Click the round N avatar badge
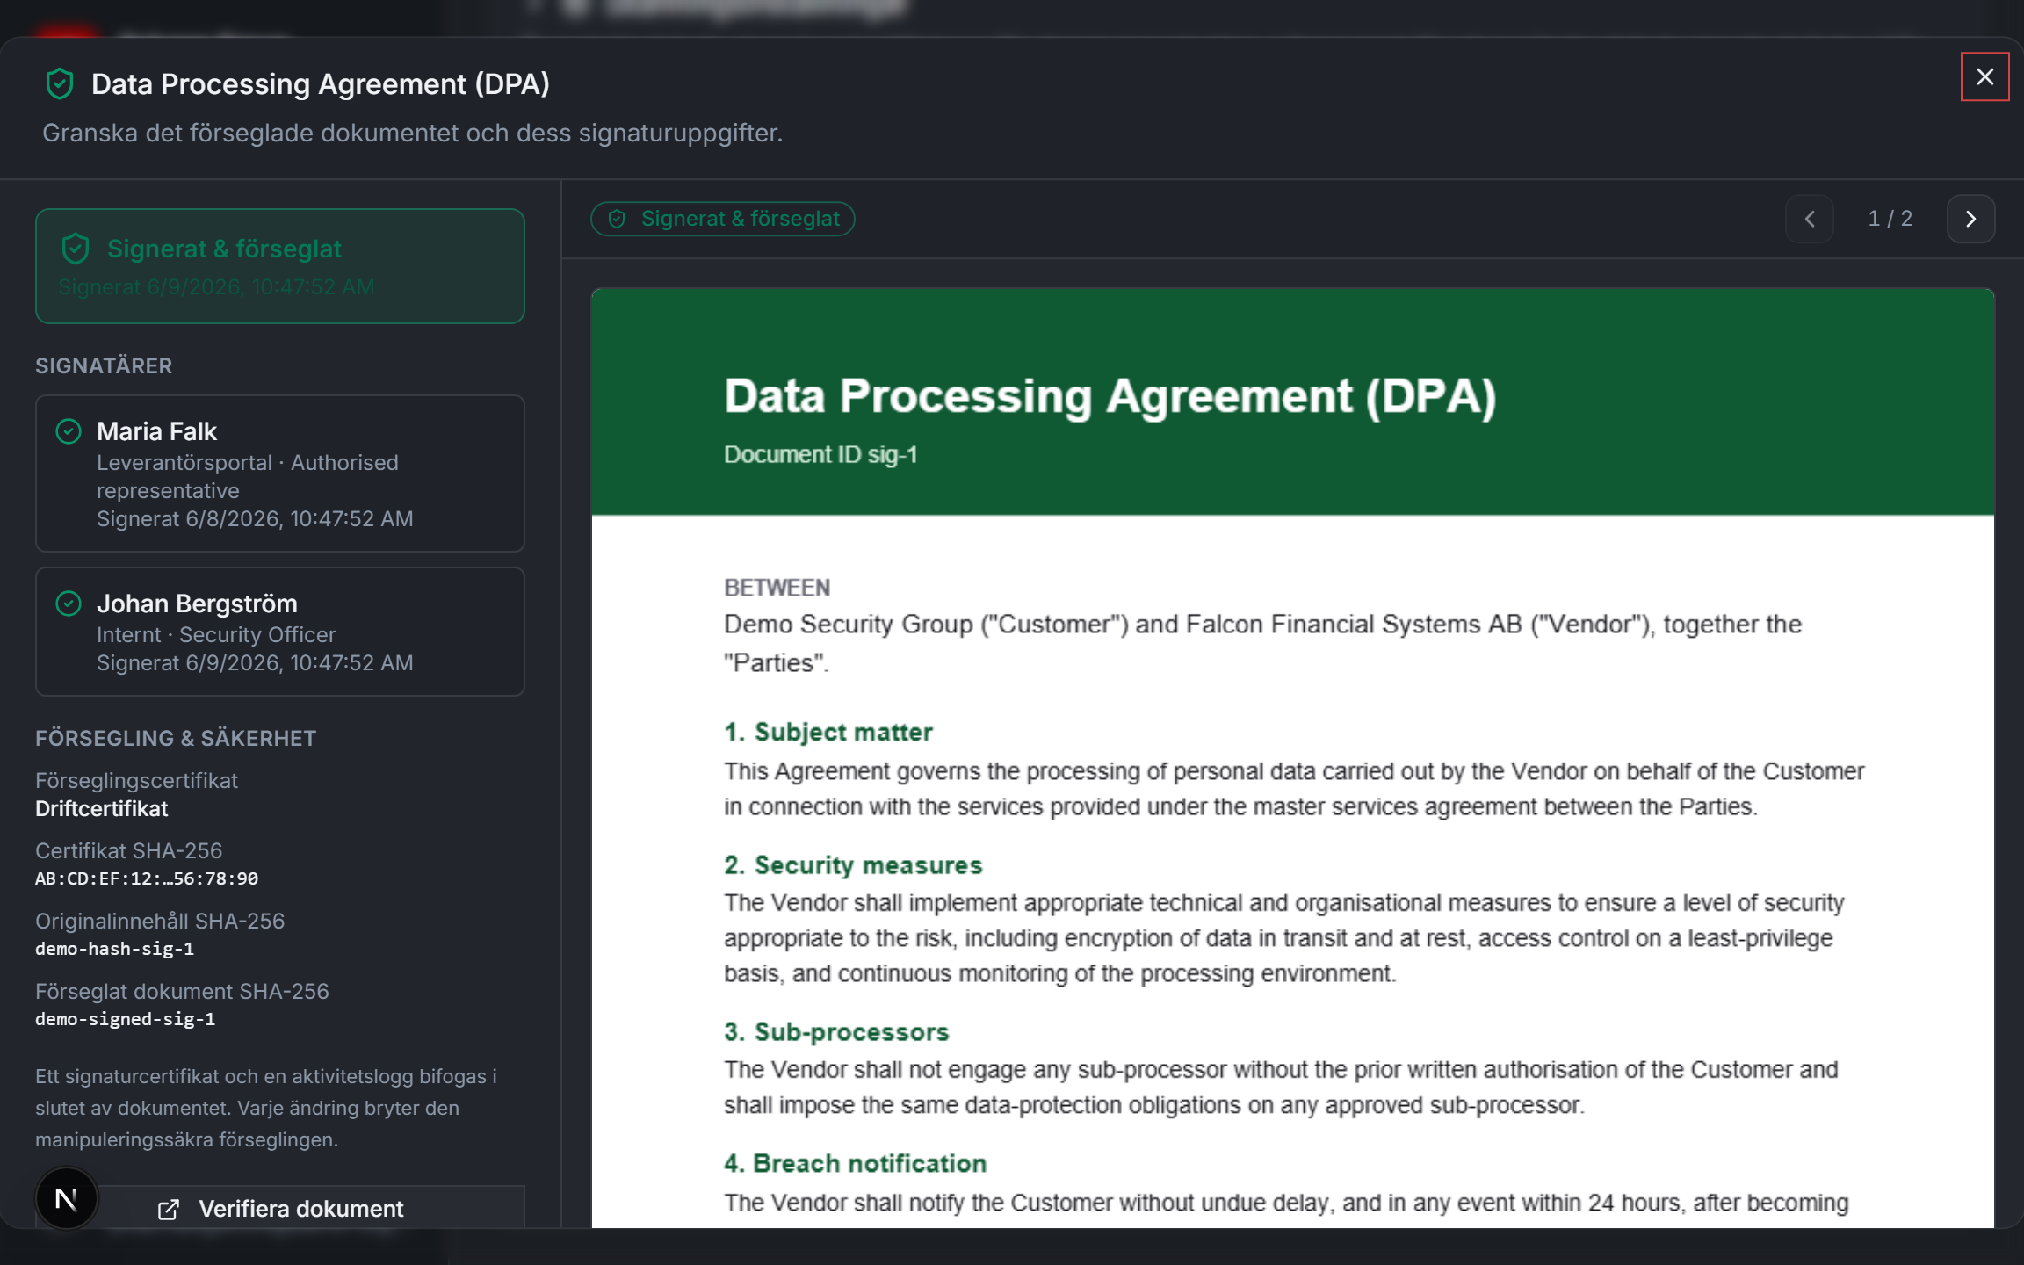The height and width of the screenshot is (1265, 2024). pos(67,1198)
